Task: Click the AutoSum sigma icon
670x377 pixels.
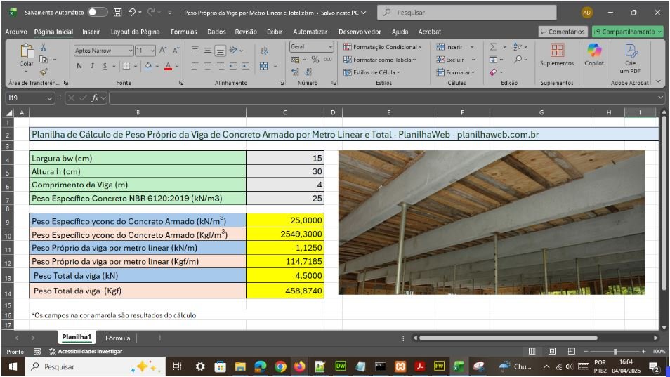Action: click(494, 47)
